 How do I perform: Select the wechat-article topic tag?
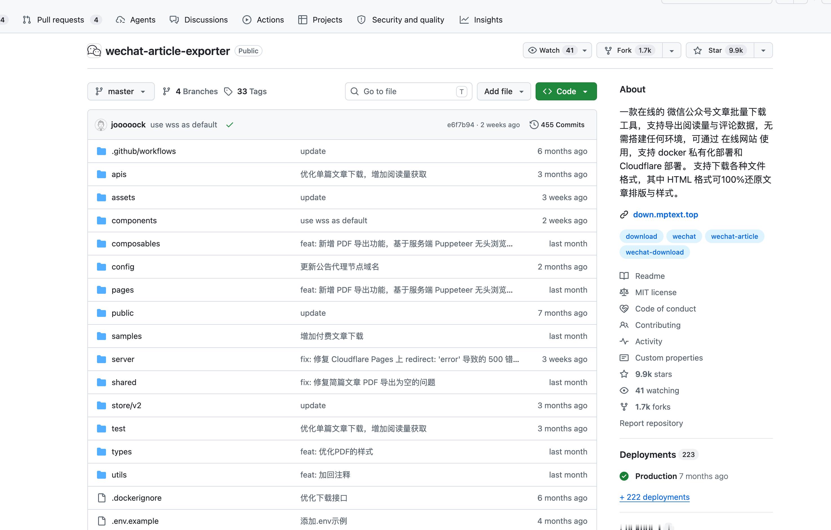coord(734,236)
